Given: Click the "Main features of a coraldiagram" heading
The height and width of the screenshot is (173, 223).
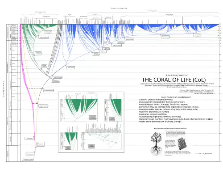Looking at the screenshot, I should (176, 97).
